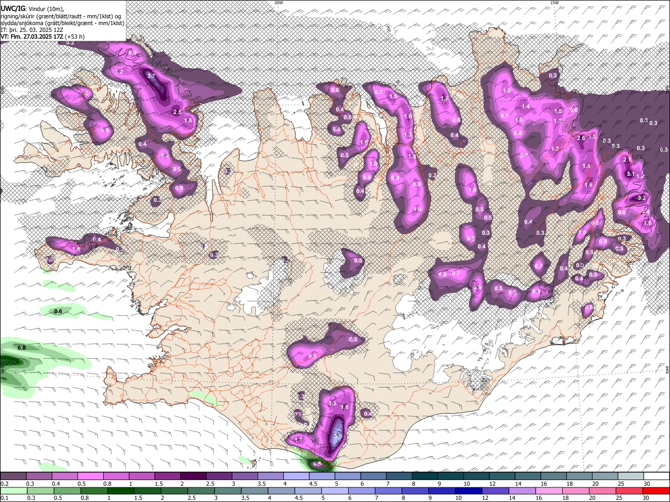Click the '0.1' label in the lower legend
This screenshot has height=502, width=670.
pos(5,498)
